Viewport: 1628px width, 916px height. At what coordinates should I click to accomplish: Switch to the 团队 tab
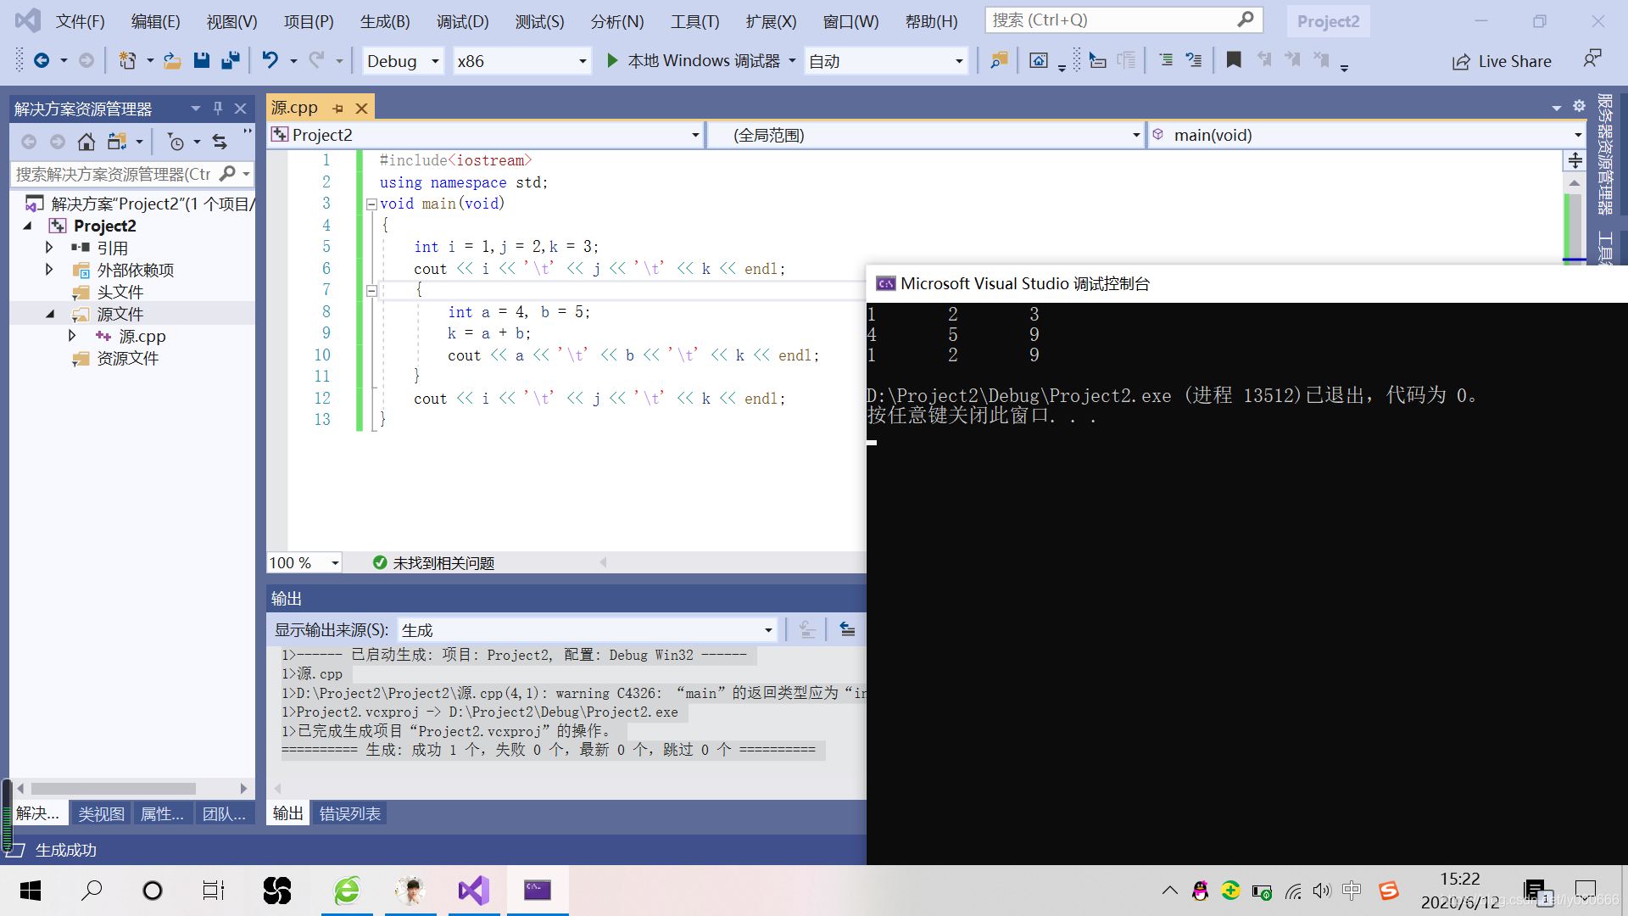(224, 814)
